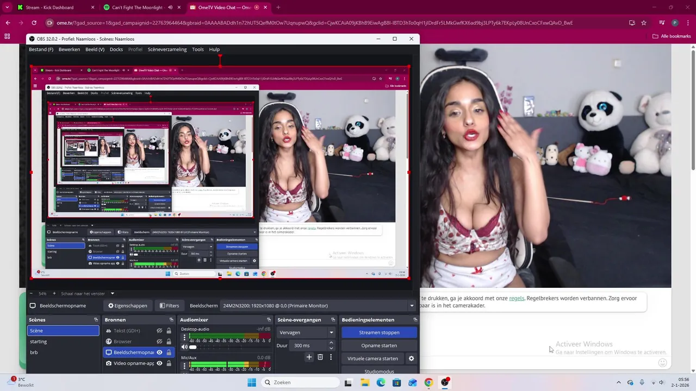Open OBS Studio from the taskbar
Viewport: 696px width, 391px height.
[x=445, y=382]
